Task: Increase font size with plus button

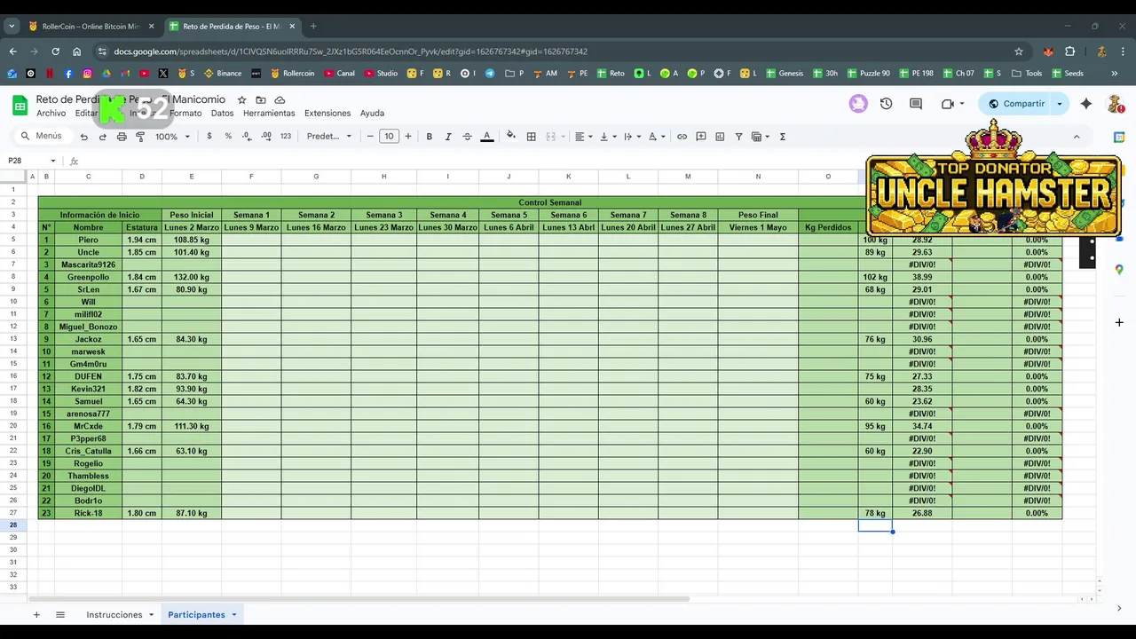Action: (x=408, y=137)
